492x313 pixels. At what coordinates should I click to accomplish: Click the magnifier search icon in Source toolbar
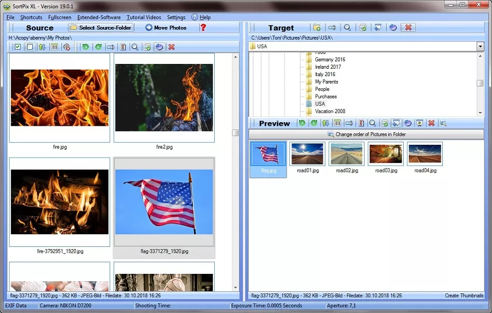pyautogui.click(x=135, y=47)
